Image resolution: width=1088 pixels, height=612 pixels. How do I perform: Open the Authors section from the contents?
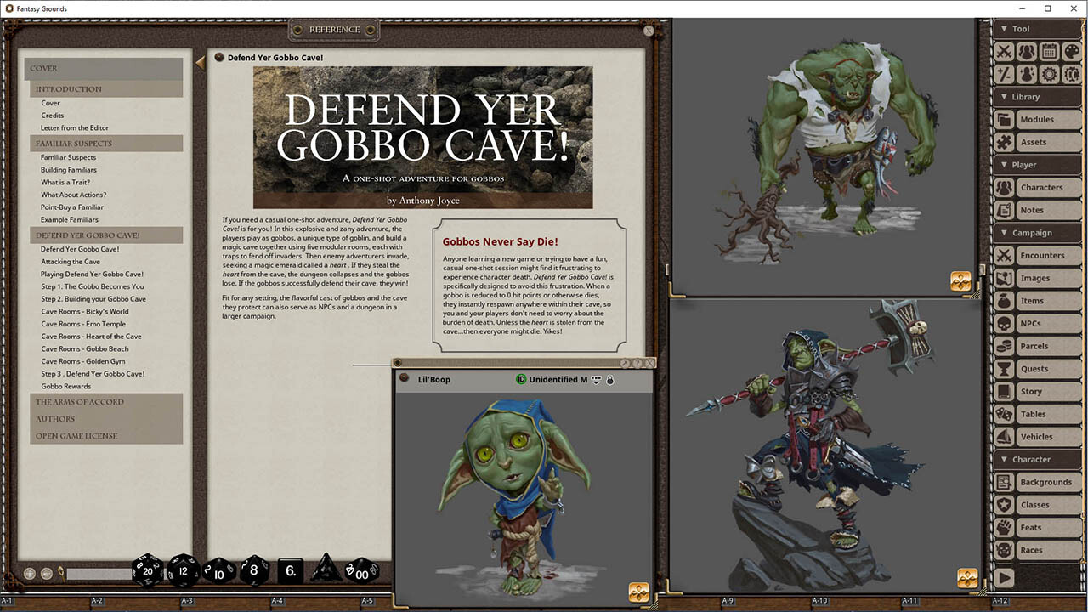pos(58,418)
